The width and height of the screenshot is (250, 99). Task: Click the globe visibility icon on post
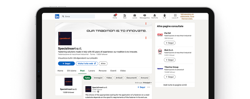[98, 92]
